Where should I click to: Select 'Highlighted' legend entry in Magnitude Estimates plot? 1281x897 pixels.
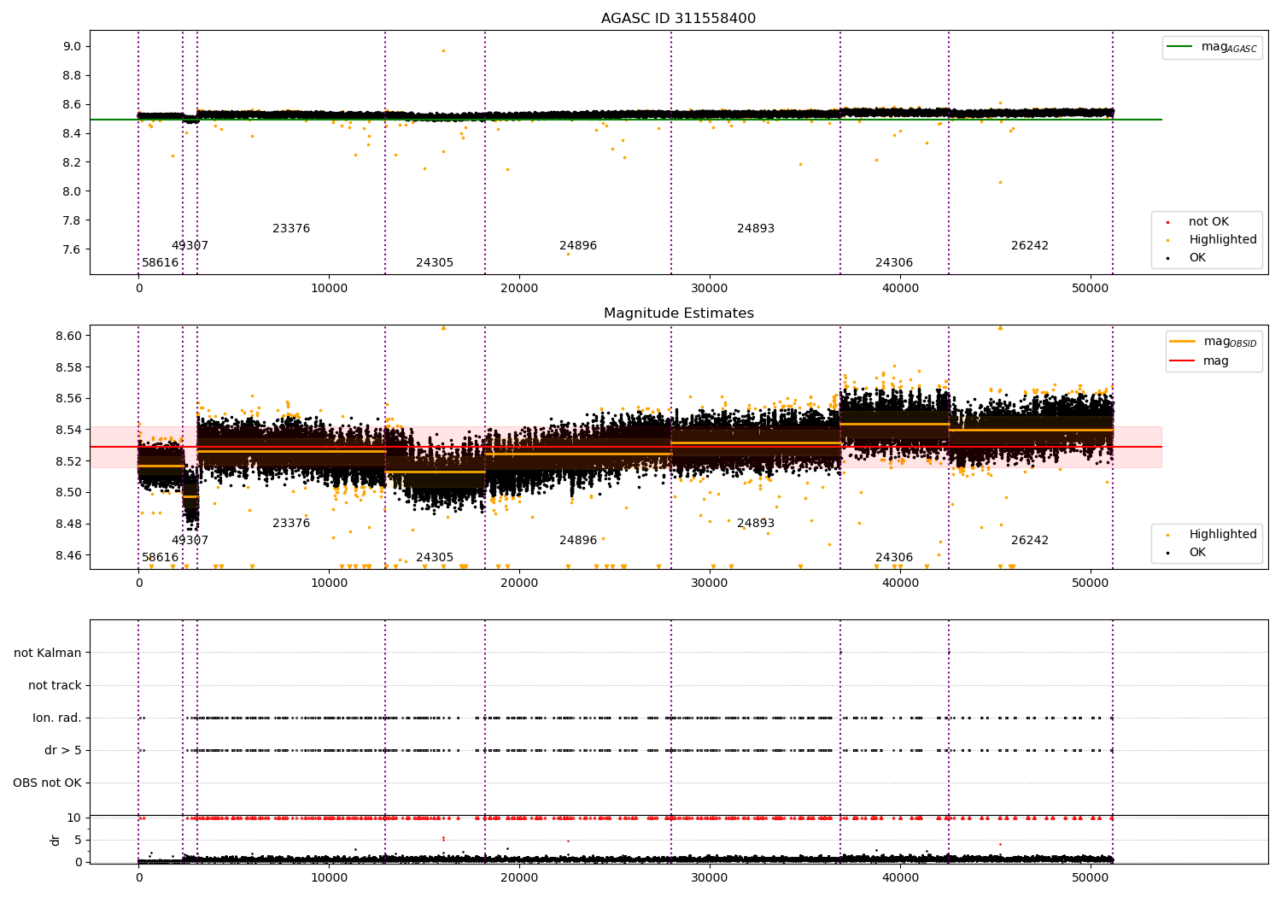(1222, 535)
